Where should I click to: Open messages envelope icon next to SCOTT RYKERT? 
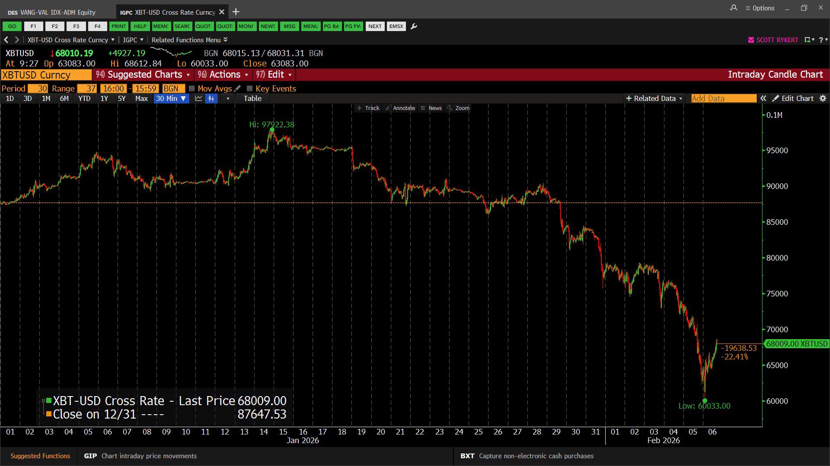tap(751, 40)
